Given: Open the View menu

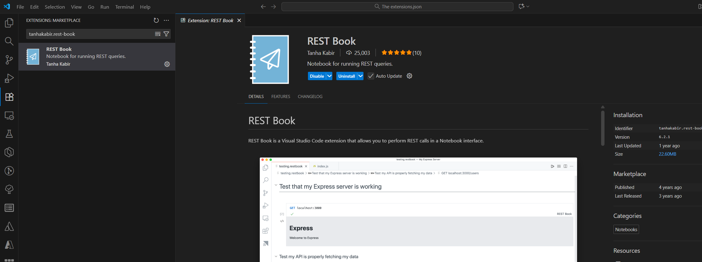Looking at the screenshot, I should [76, 7].
